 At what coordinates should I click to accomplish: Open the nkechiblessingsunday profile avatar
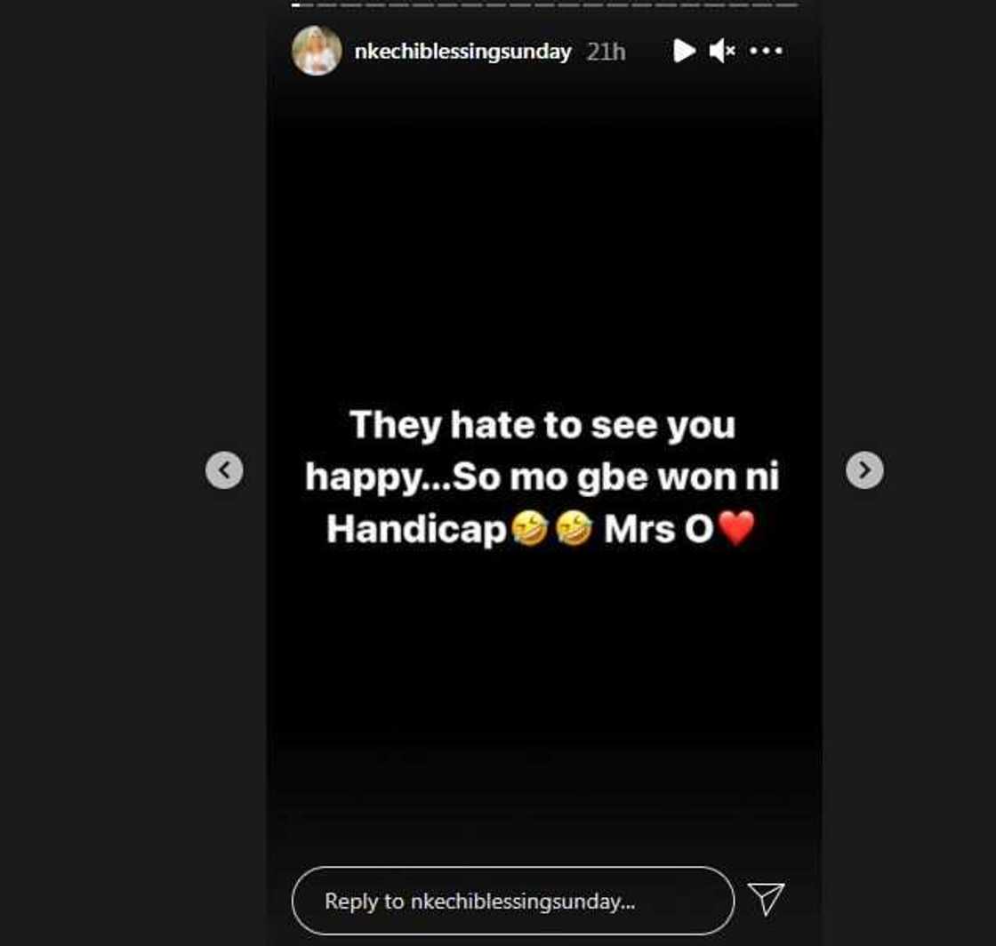317,51
